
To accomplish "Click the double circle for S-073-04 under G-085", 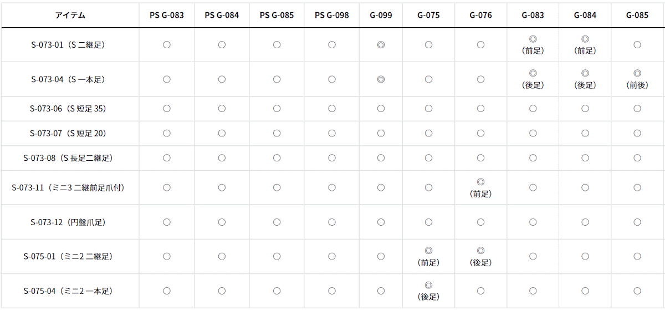I will [637, 73].
